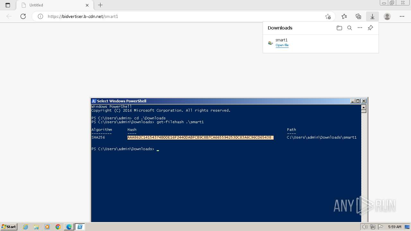The image size is (411, 231).
Task: Launch Chrome from taskbar
Action: click(58, 227)
